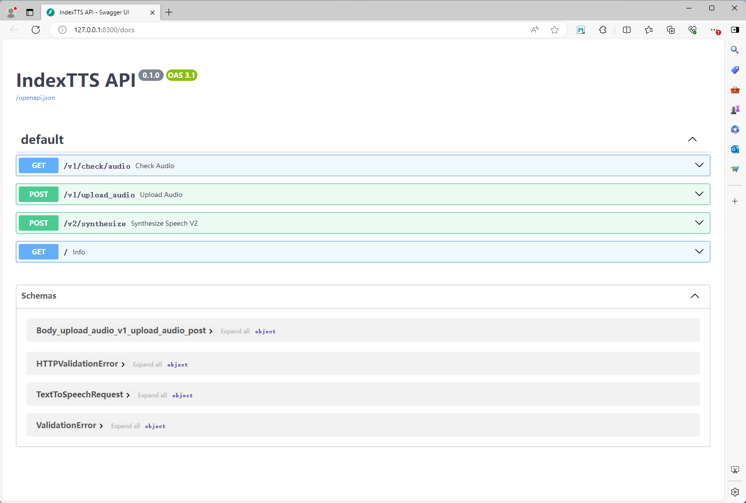Open a new browser tab

click(x=169, y=12)
